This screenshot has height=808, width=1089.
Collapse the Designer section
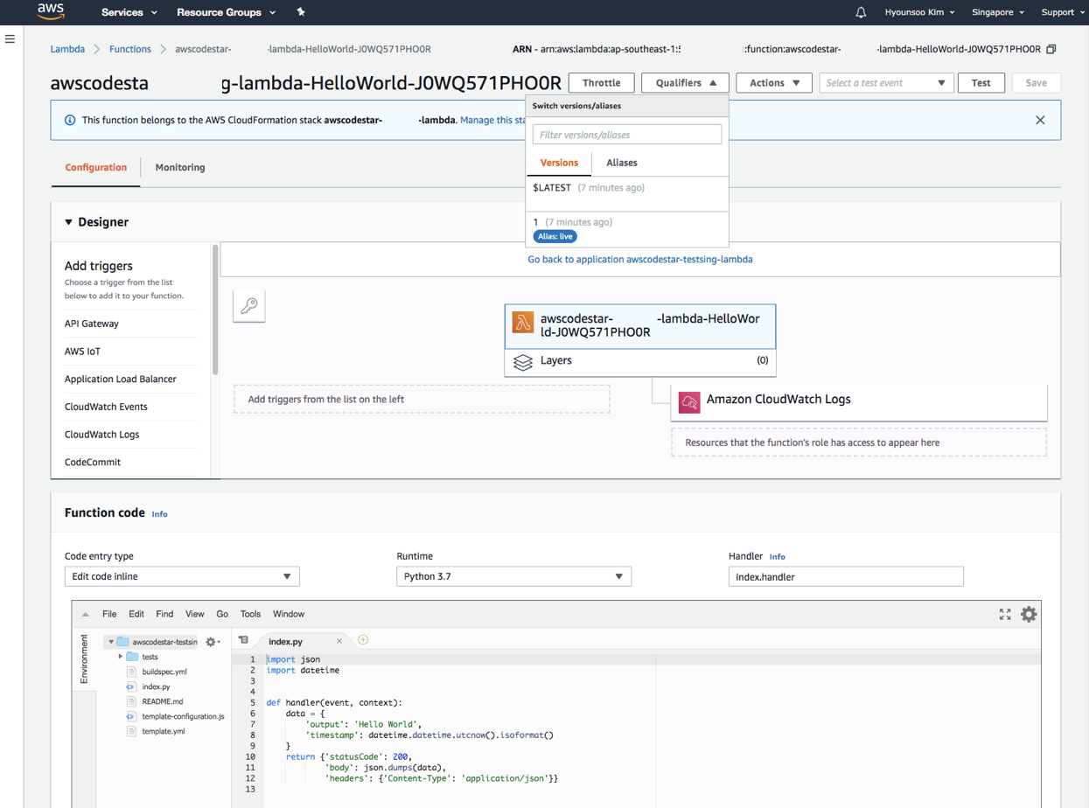tap(69, 222)
